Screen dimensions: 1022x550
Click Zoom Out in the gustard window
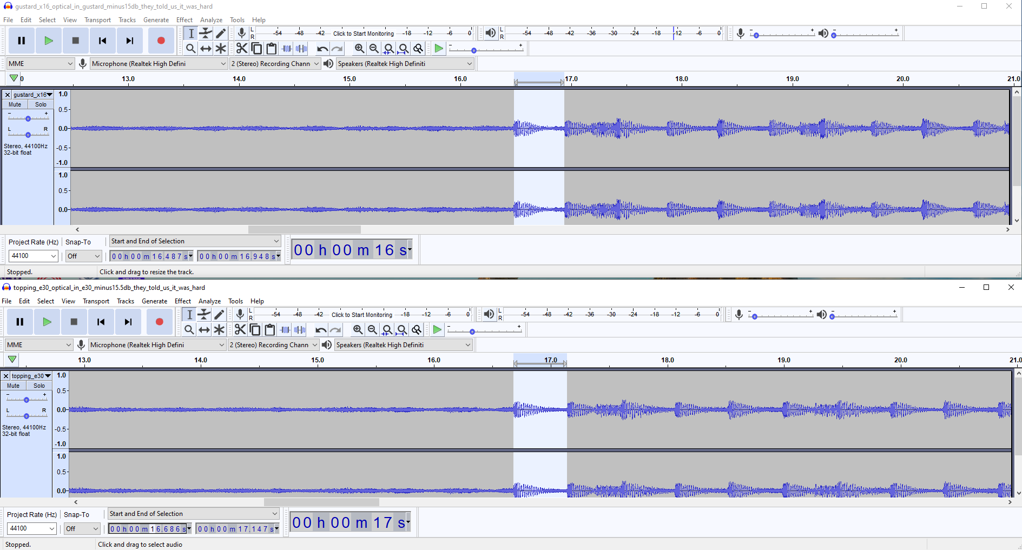[x=374, y=49]
